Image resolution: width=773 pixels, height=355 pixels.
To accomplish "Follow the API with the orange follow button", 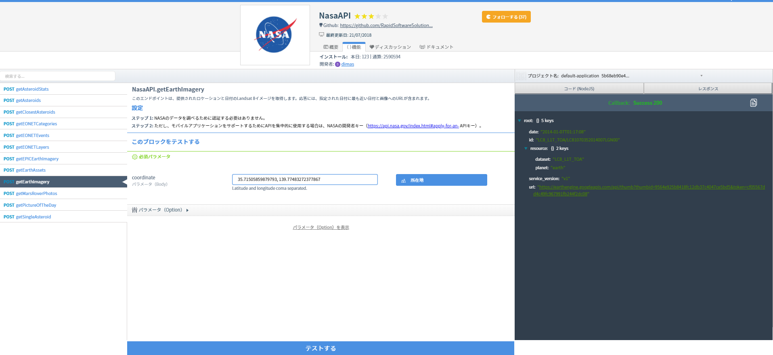I will click(506, 17).
